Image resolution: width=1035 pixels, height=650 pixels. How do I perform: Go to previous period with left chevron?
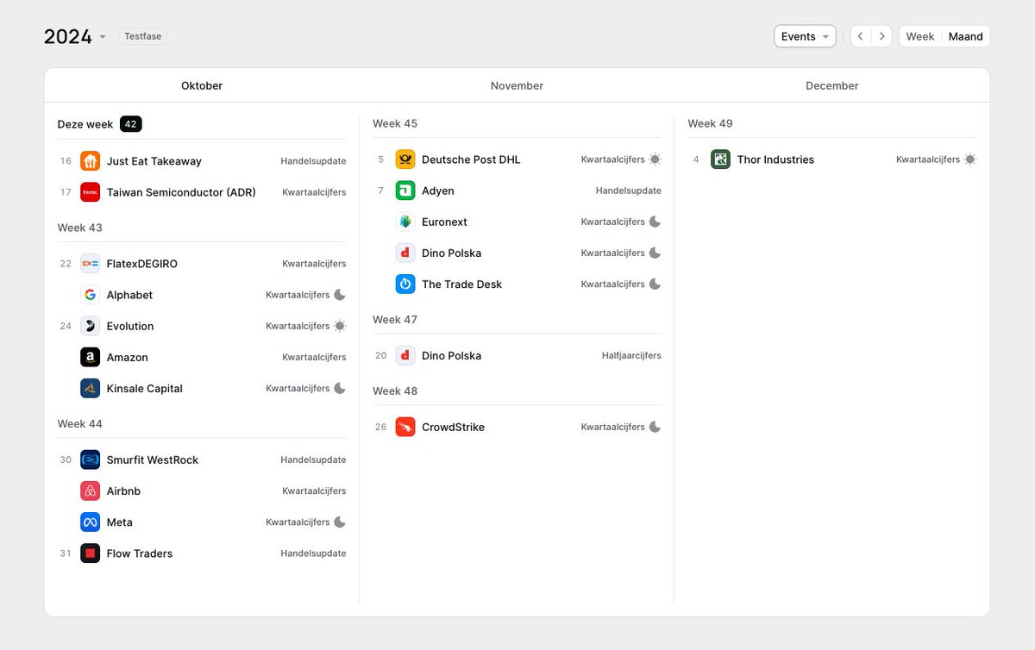click(861, 36)
